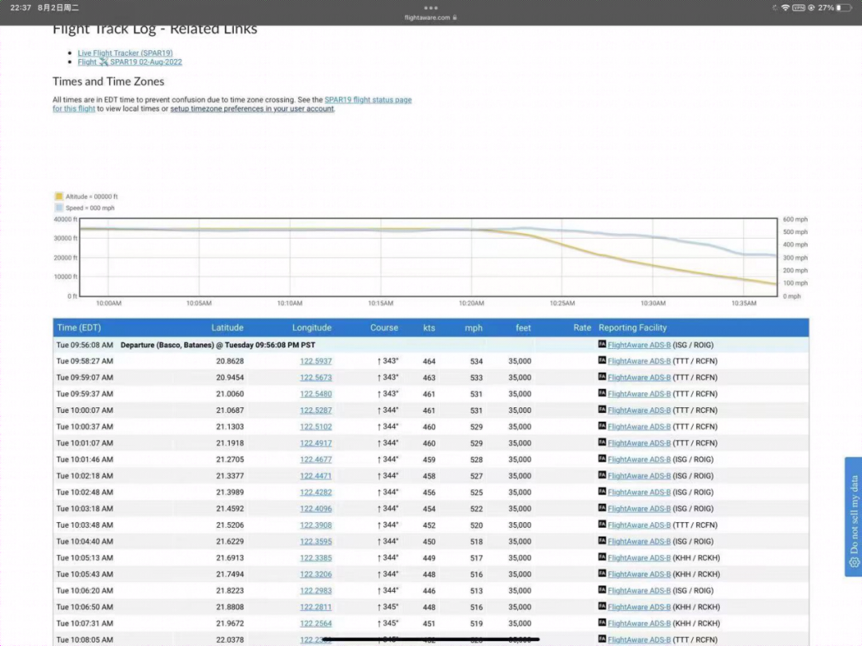Open the longitude link 122.5287
The height and width of the screenshot is (646, 862).
point(315,410)
